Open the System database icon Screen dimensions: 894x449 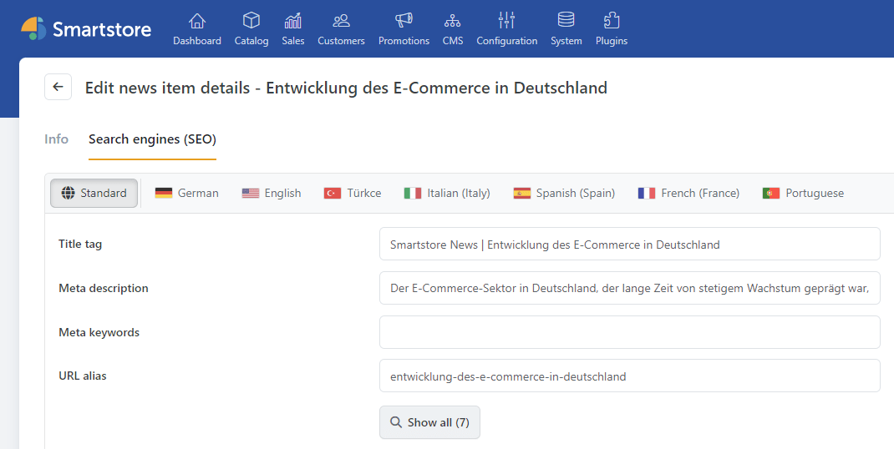(x=566, y=21)
